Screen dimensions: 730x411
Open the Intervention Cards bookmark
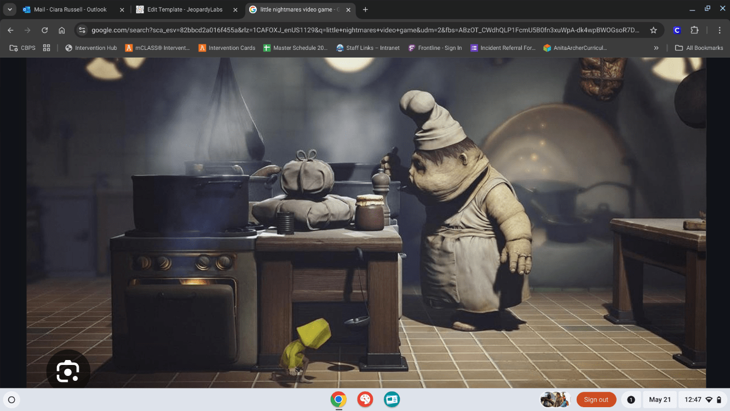point(227,48)
